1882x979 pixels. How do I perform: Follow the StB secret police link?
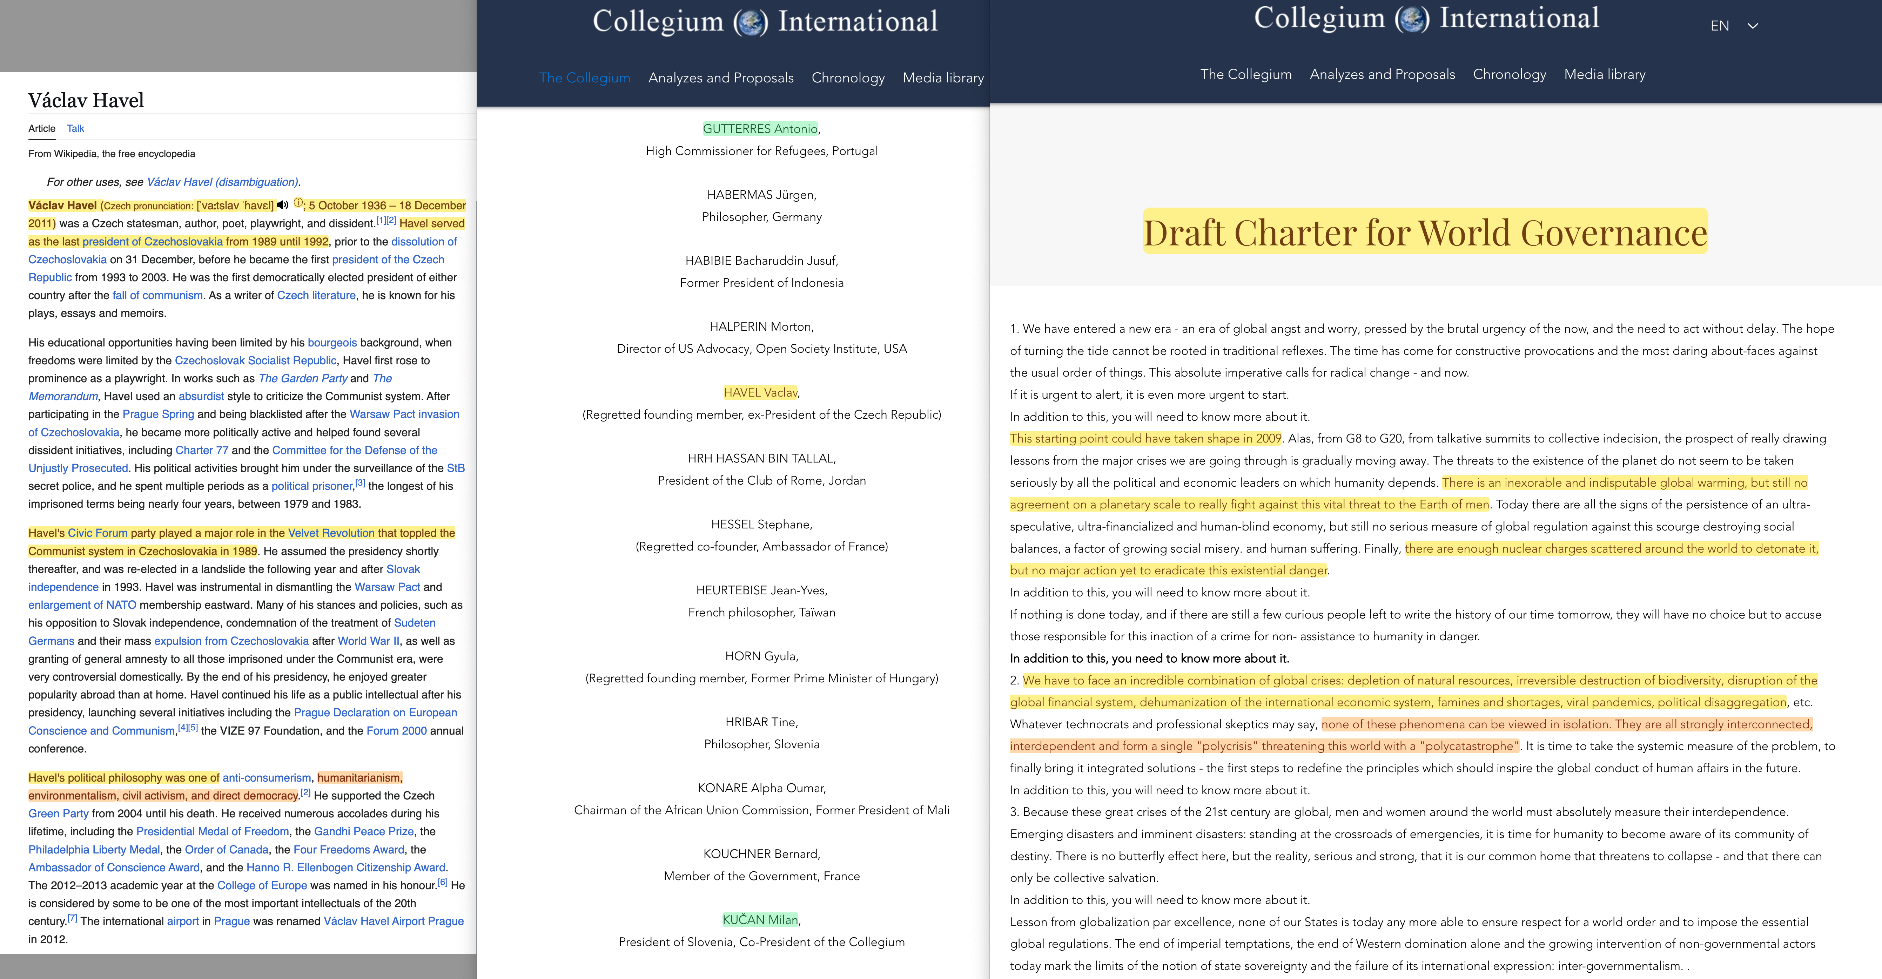[x=455, y=468]
